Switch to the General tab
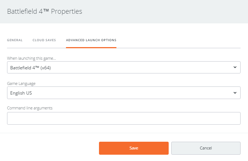 (x=15, y=40)
